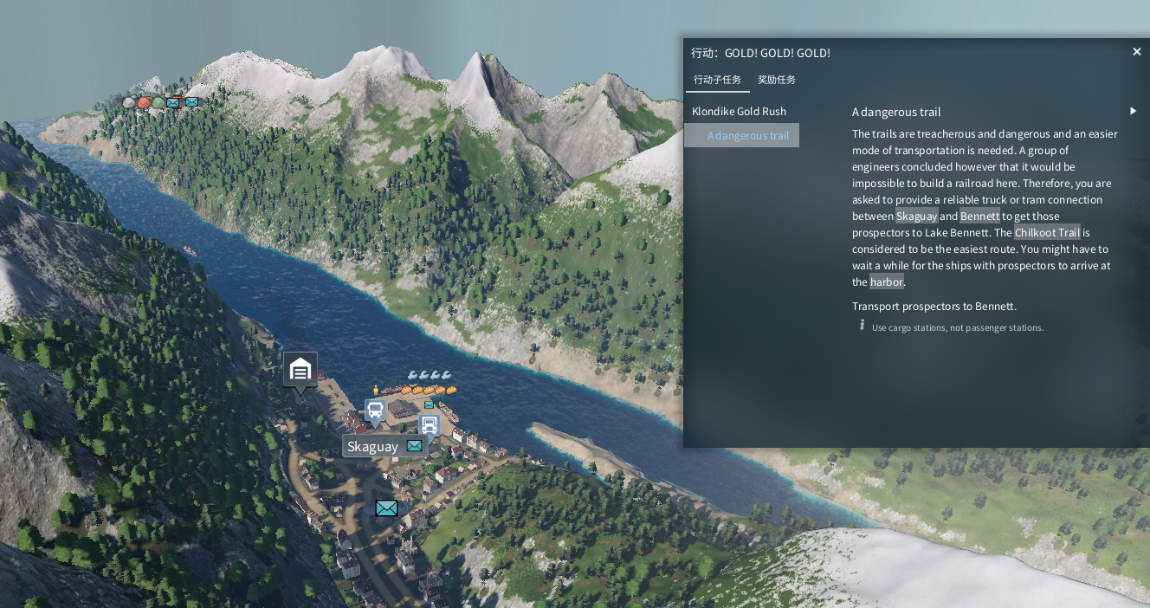Click the mail envelope bubble south of Skaguay

386,508
